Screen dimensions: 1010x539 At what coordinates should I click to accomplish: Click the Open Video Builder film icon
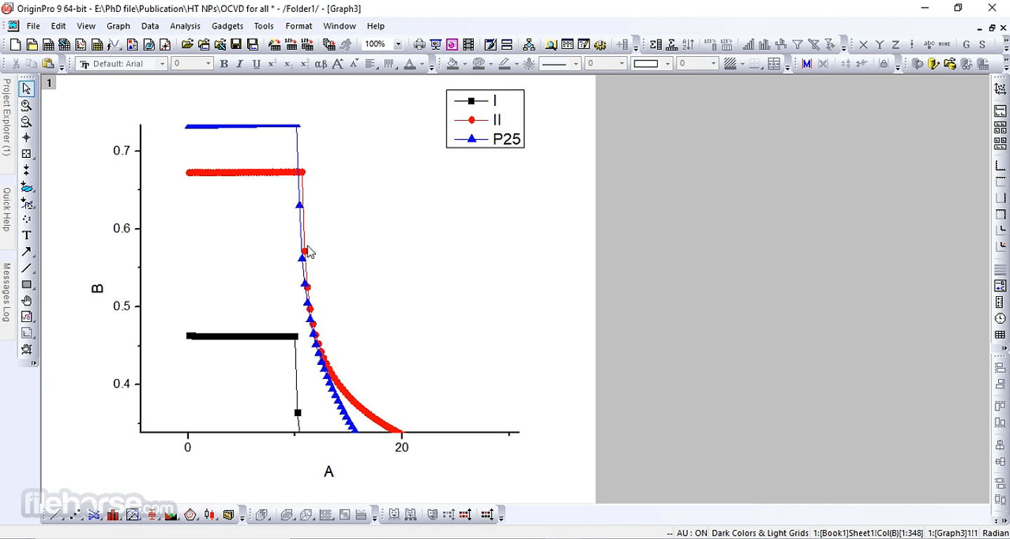click(x=468, y=45)
